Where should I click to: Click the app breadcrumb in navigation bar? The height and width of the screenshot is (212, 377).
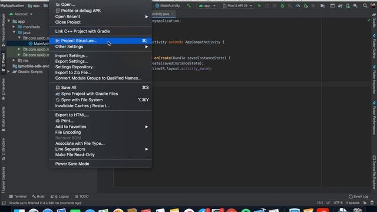tap(34, 5)
